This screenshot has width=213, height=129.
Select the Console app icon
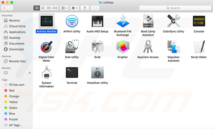[x=199, y=21]
